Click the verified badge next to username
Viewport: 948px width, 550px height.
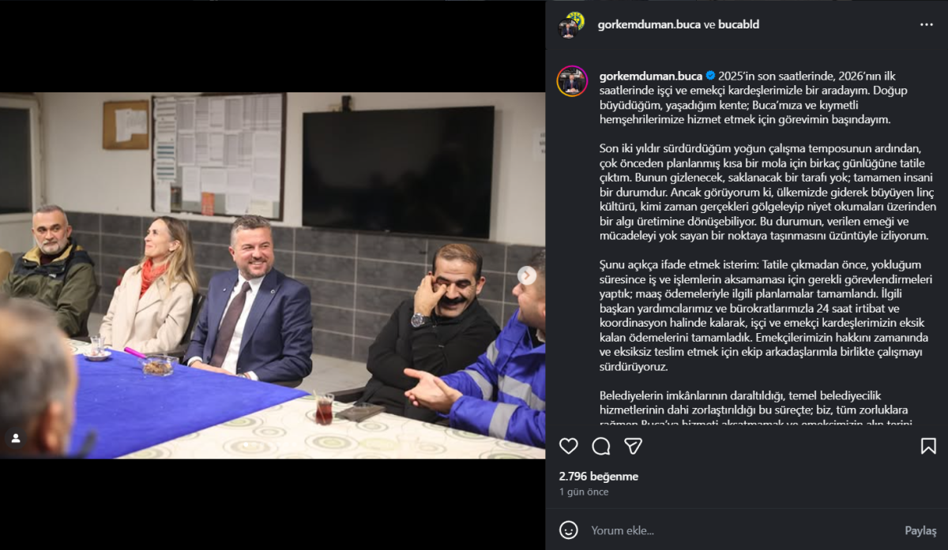[x=710, y=76]
